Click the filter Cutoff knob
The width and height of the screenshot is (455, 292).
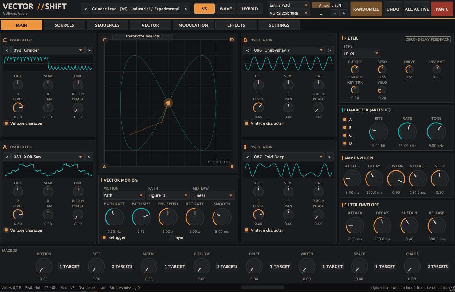[x=355, y=69]
